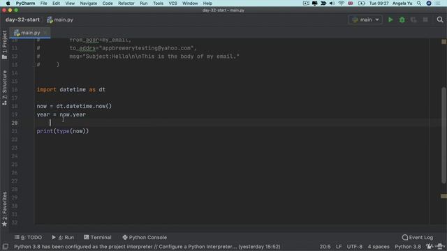Open the TODO tool window
This screenshot has width=447, height=251.
coord(28,237)
